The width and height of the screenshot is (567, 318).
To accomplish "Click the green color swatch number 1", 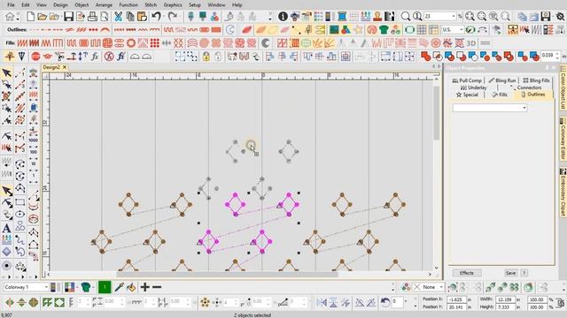I will tap(105, 287).
